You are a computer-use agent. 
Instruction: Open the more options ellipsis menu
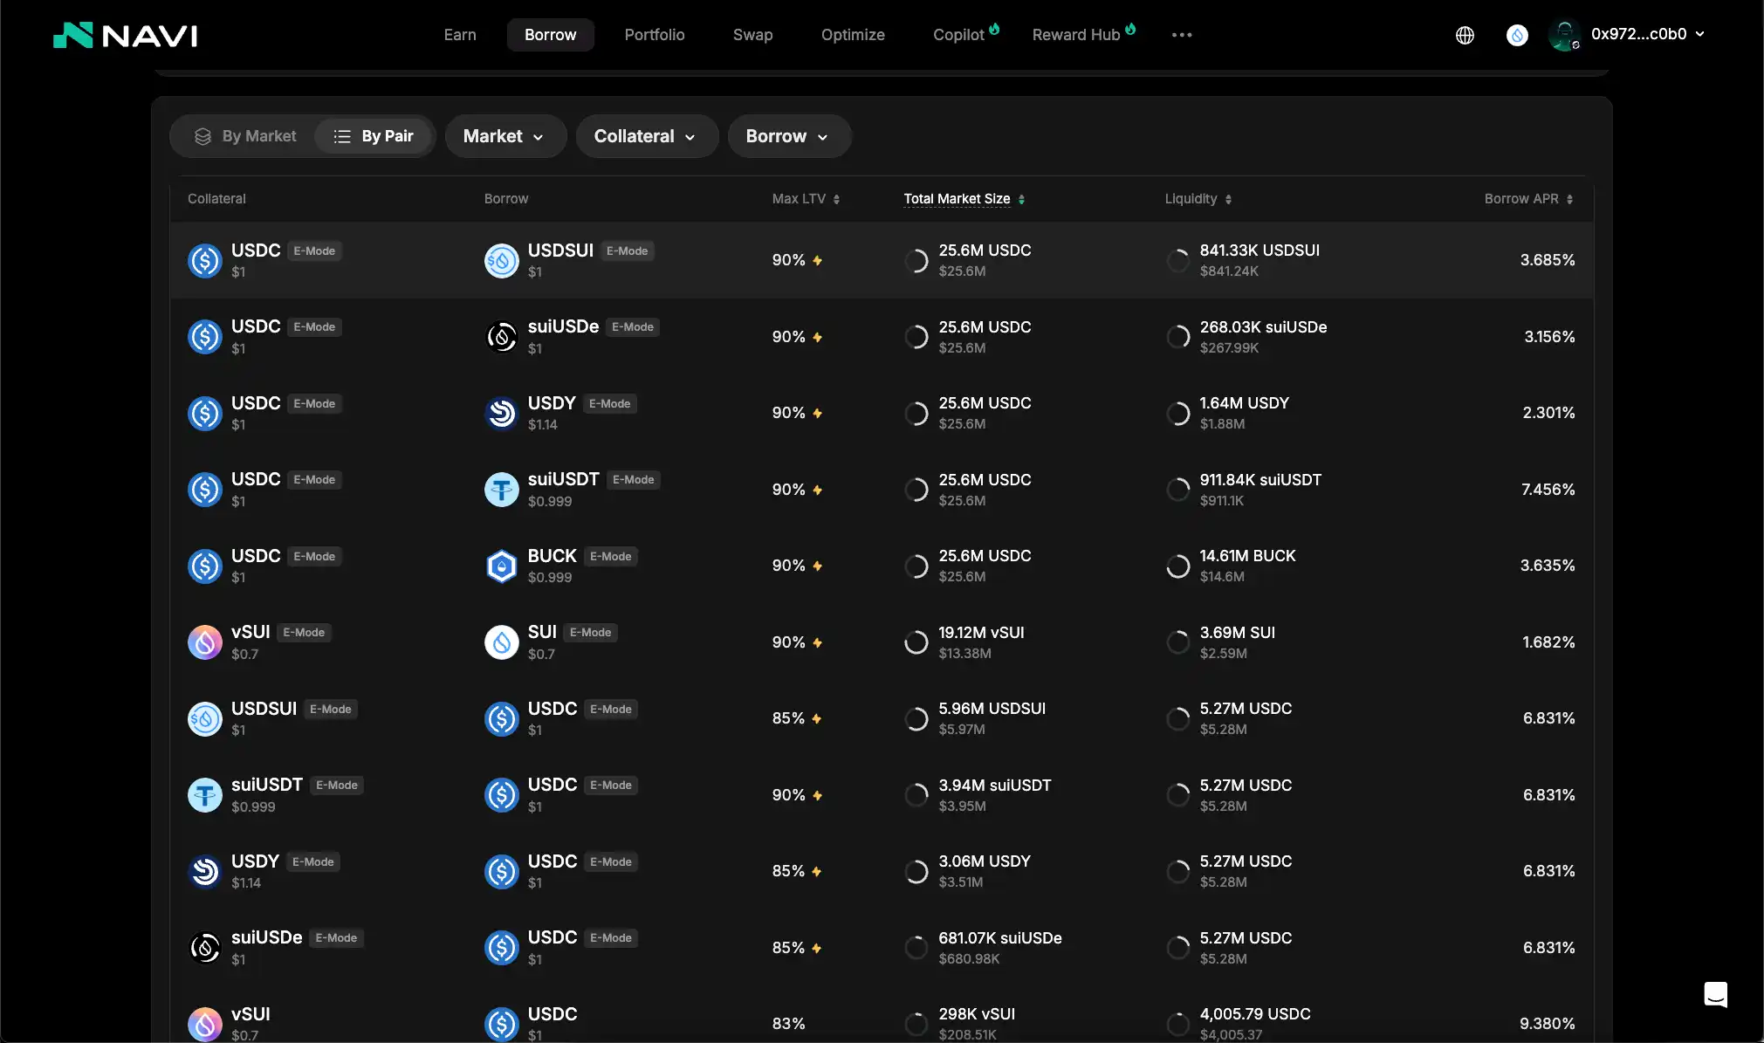(x=1182, y=35)
